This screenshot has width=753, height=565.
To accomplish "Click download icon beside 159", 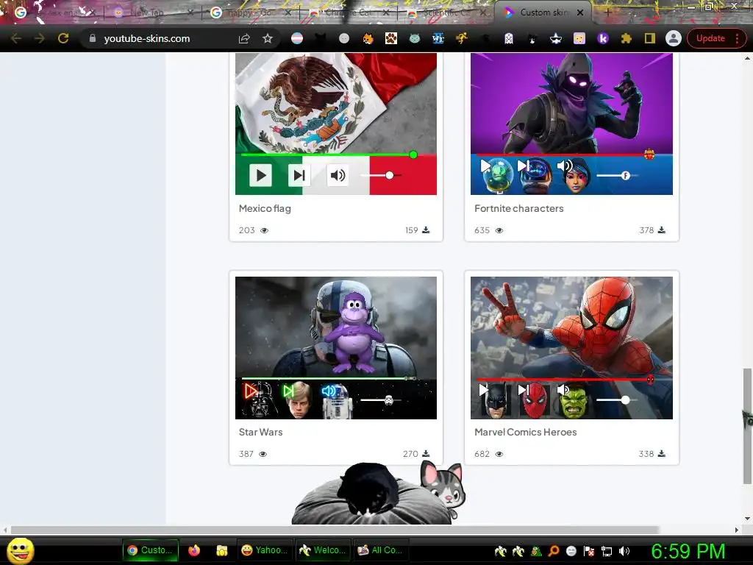I will [x=426, y=230].
